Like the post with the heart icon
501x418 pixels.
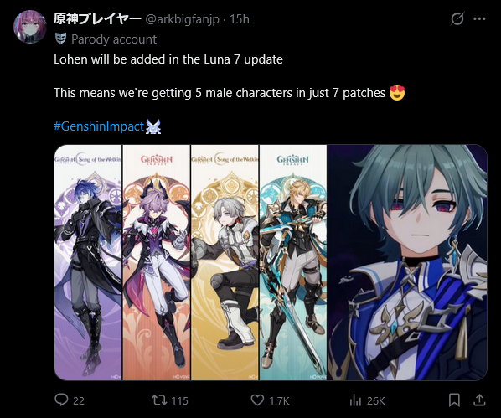tap(257, 400)
